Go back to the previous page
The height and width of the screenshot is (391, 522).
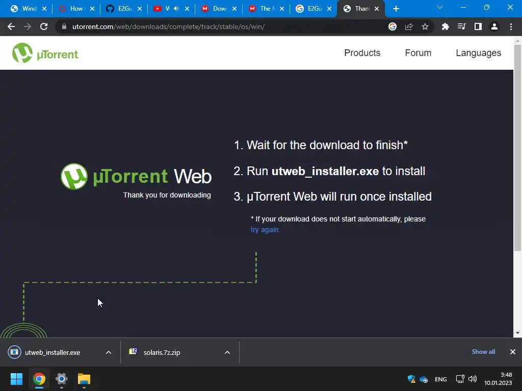[11, 26]
